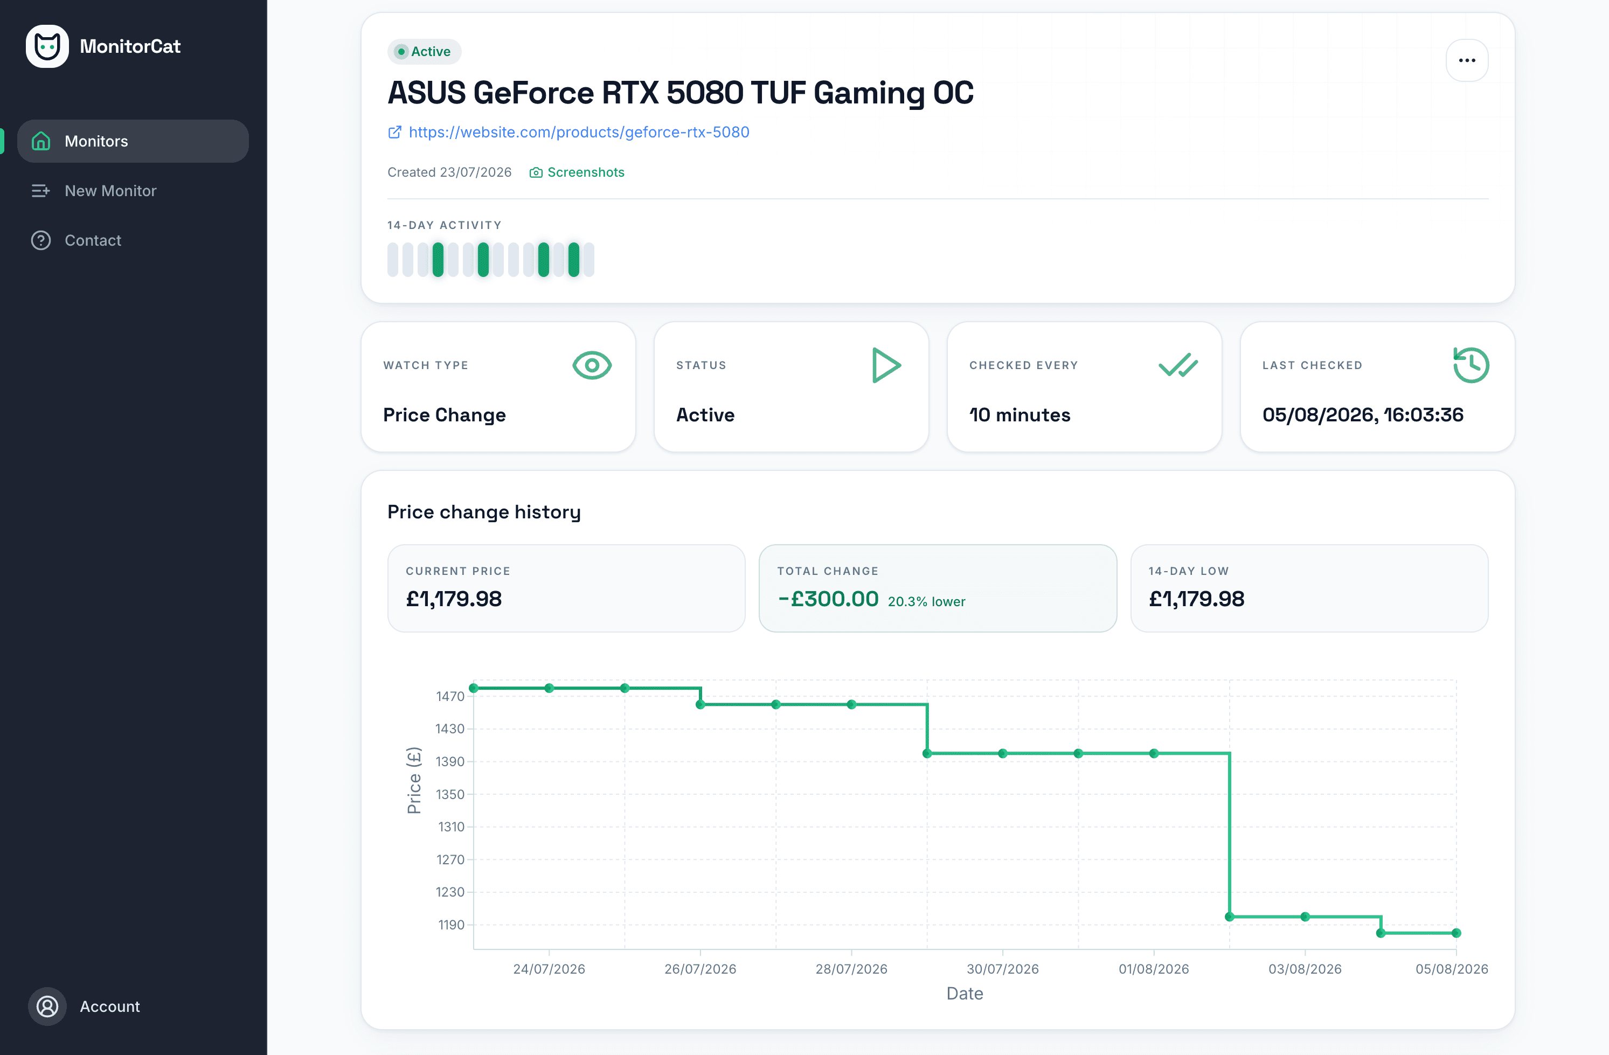Open the geforce-rtx-5080 product URL link

pos(579,132)
